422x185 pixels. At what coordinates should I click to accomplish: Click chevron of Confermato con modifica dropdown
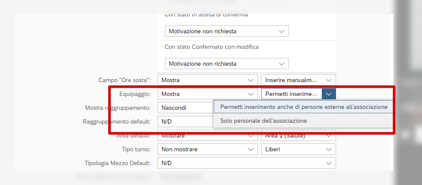tap(282, 64)
